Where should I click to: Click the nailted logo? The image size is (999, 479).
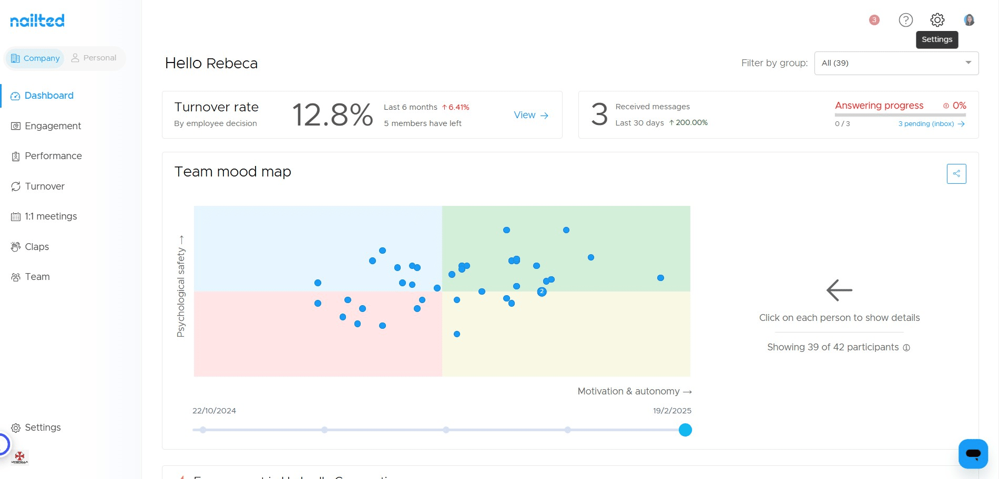pyautogui.click(x=37, y=20)
